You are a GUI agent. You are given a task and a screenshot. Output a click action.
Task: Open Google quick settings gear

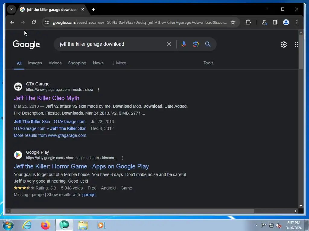pyautogui.click(x=284, y=45)
